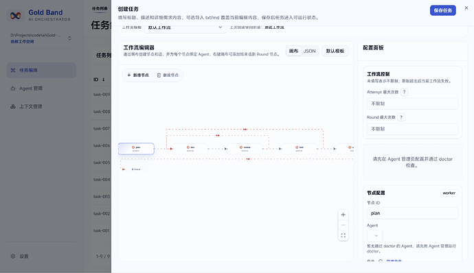Click row task-001 in background list

[102, 230]
